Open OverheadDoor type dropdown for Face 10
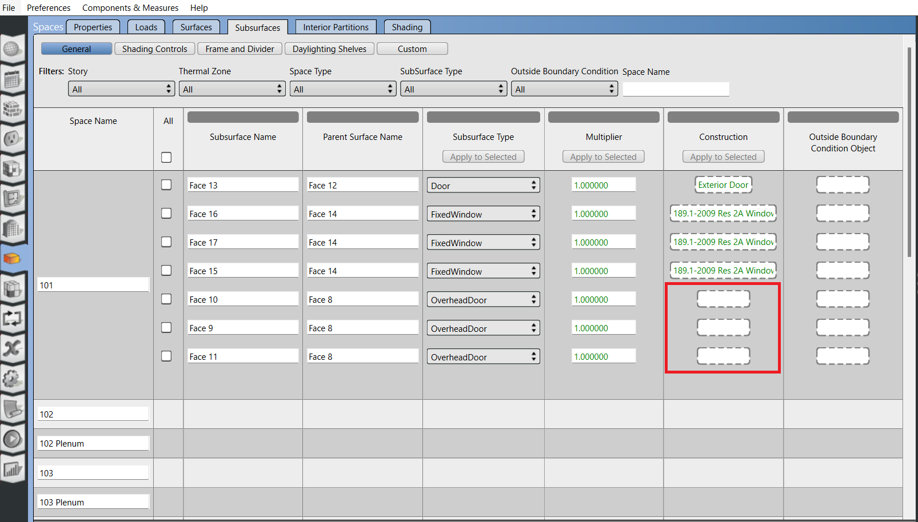918x522 pixels. click(484, 300)
